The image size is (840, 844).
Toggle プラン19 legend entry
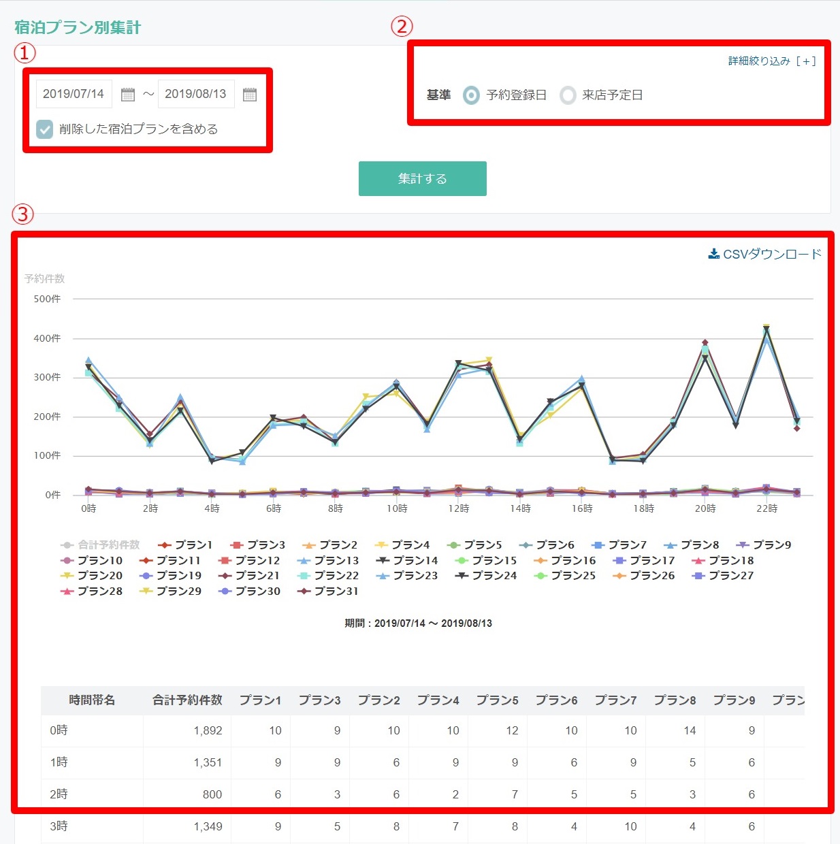(170, 575)
